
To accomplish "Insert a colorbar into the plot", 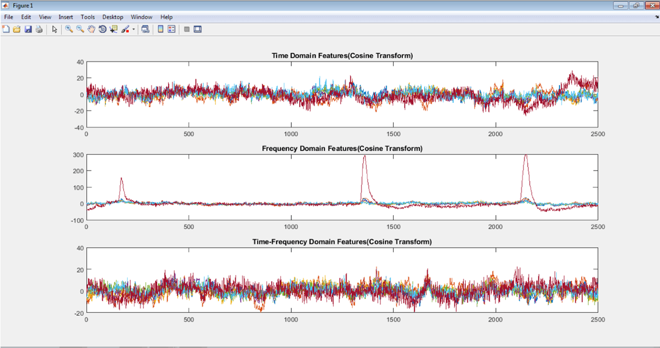I will coord(160,29).
